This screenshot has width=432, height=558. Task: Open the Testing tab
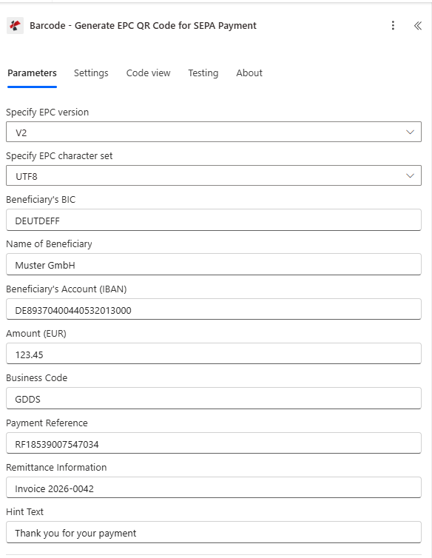[x=203, y=73]
